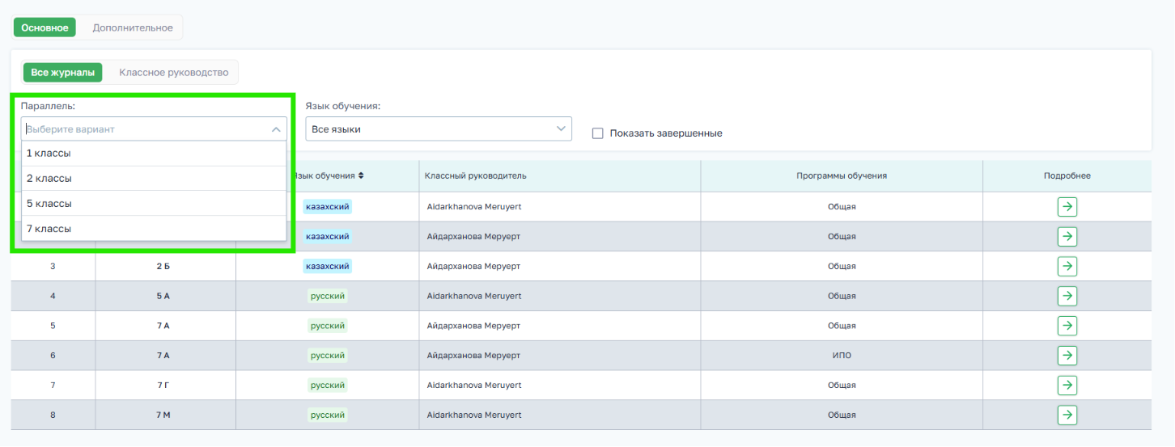Sort by the Язык обучения column arrows
Screen dimensions: 1175x447
pyautogui.click(x=362, y=175)
